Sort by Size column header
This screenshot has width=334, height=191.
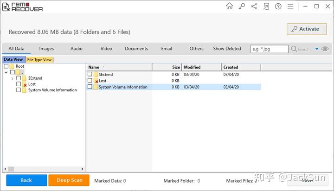pyautogui.click(x=167, y=67)
